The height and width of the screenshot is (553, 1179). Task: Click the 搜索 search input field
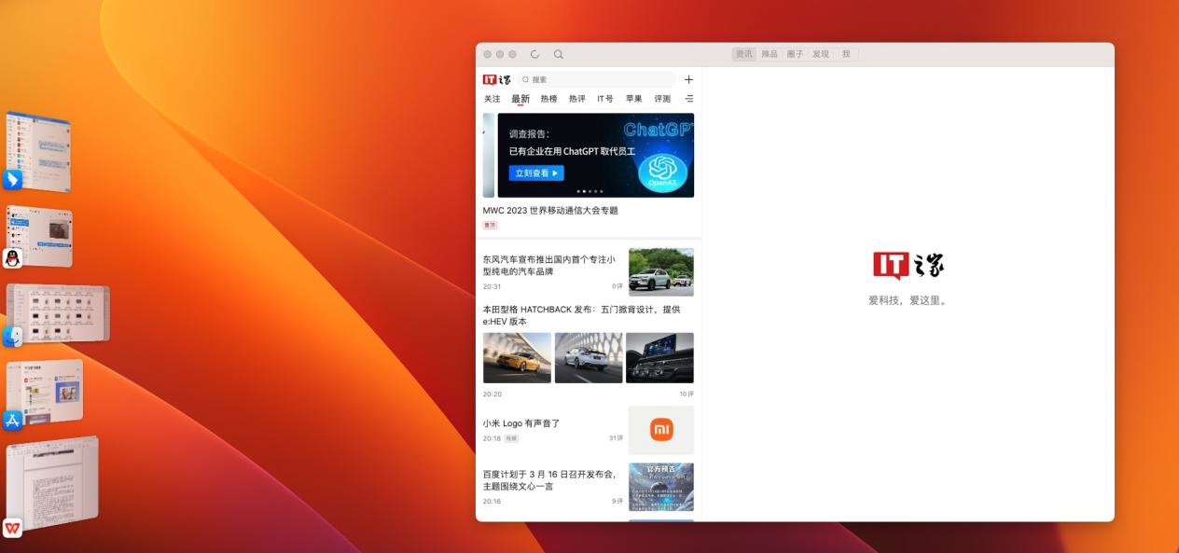tap(597, 79)
